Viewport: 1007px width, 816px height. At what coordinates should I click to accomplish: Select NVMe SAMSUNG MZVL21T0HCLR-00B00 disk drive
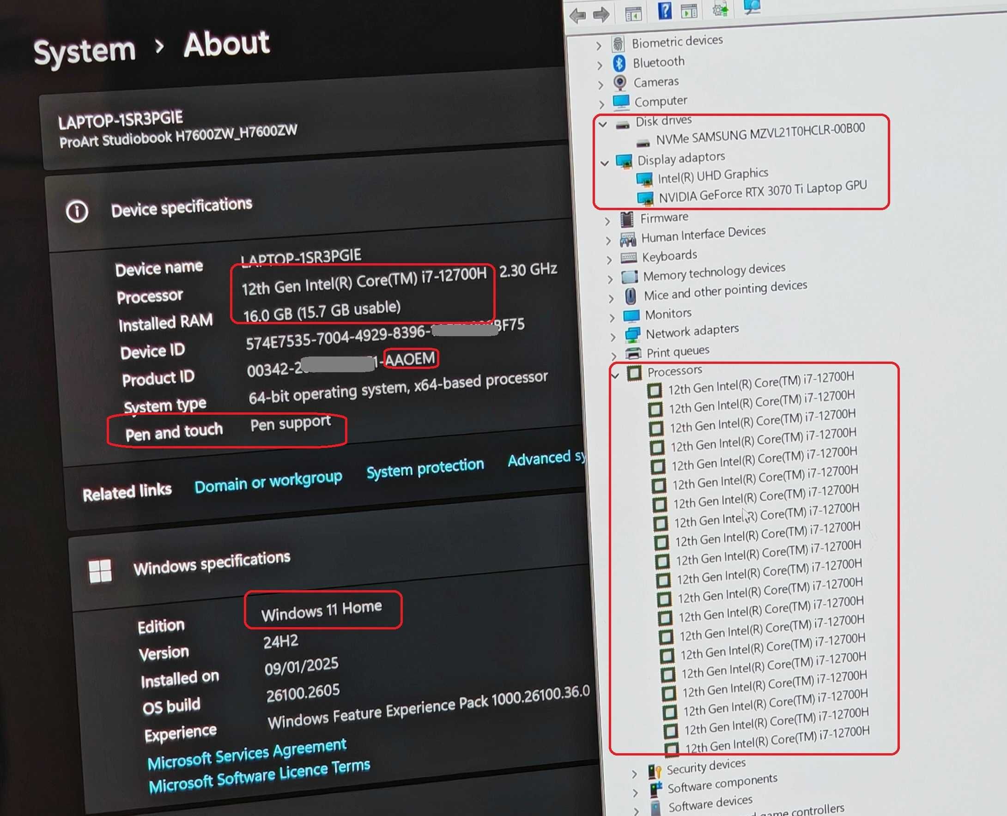(760, 133)
